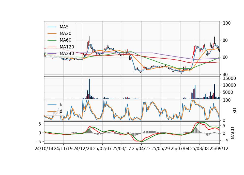Click the 25/03/17 date tick label
The image size is (244, 175).
[122, 149]
